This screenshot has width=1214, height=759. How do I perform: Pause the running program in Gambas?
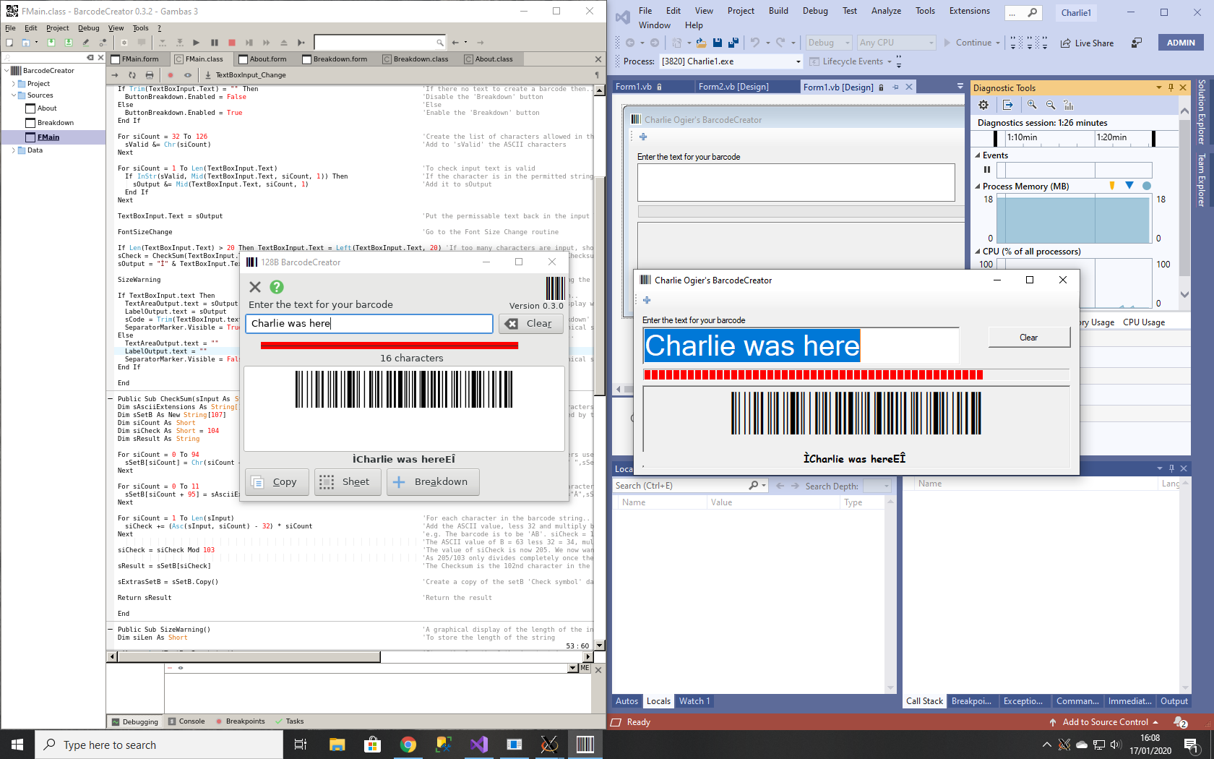point(214,43)
